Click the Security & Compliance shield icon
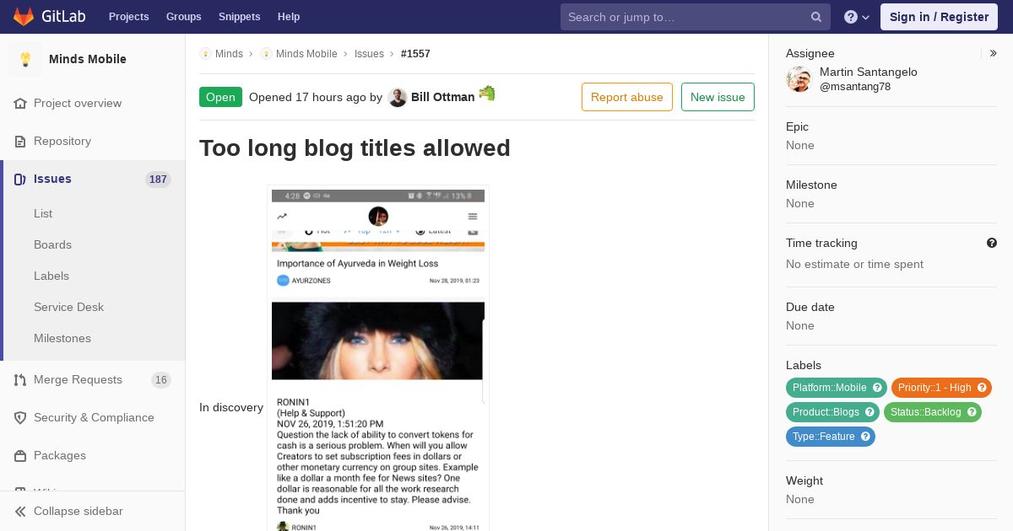This screenshot has width=1013, height=531. (20, 417)
